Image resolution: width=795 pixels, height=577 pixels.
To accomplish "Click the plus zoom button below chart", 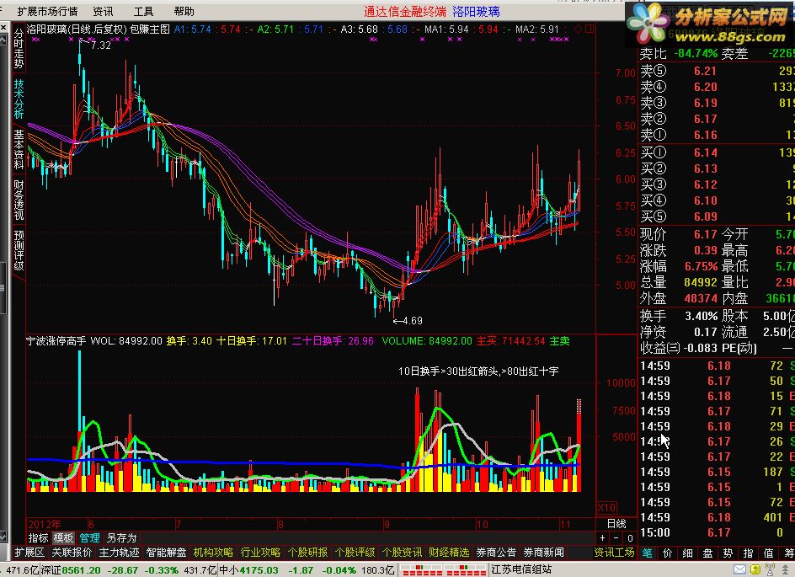I will [x=602, y=538].
